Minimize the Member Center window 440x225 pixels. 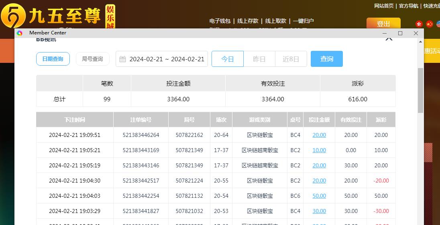pos(384,33)
